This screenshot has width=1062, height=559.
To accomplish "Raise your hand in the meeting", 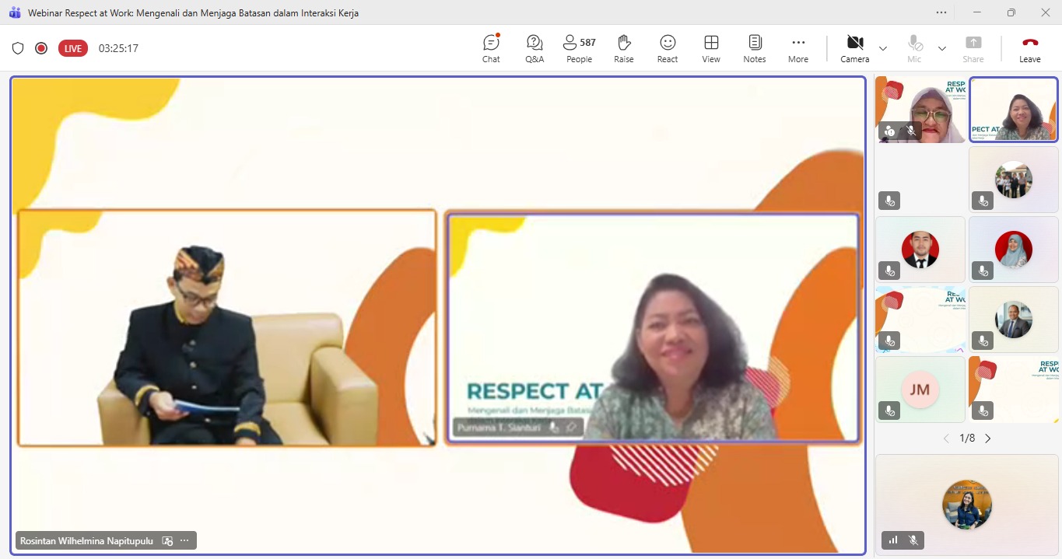I will 623,48.
